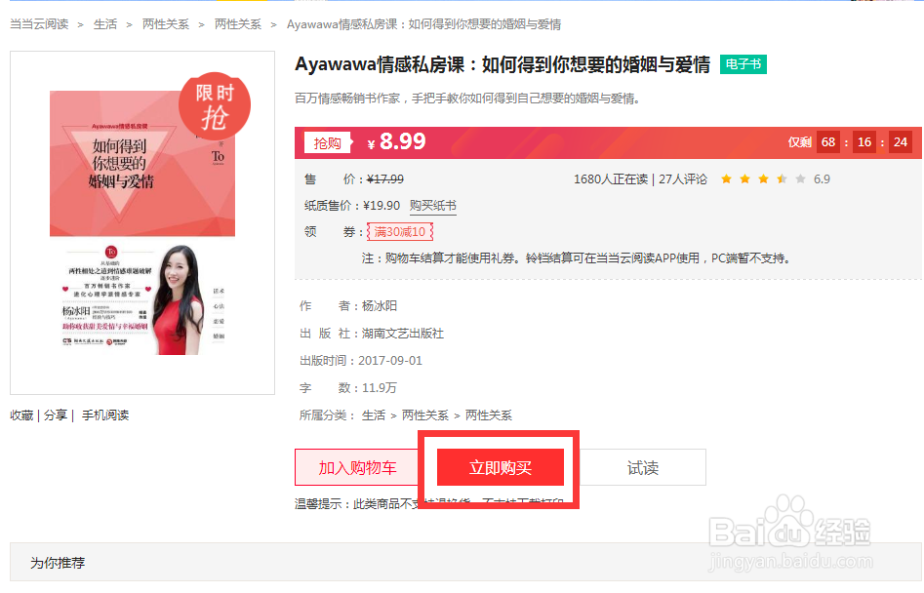This screenshot has height=593, width=924.
Task: Click the countdown hours box 68
Action: [x=828, y=142]
